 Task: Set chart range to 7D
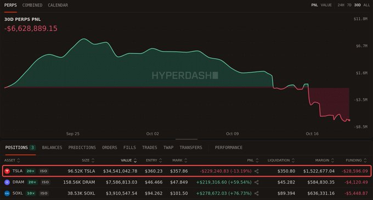coord(349,5)
